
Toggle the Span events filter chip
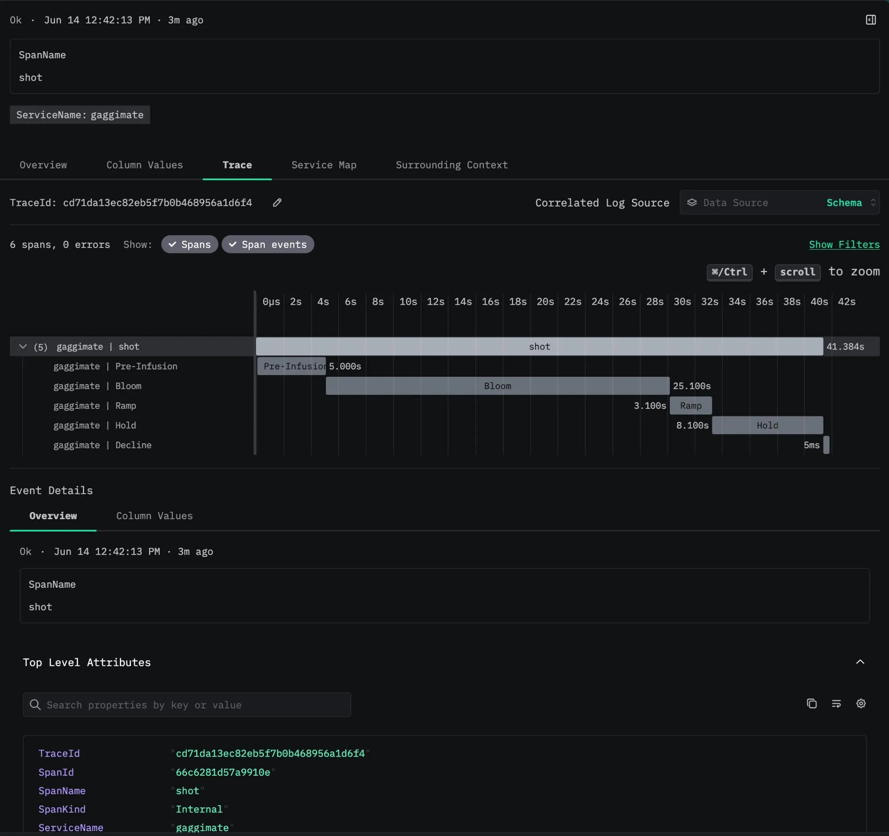[268, 244]
